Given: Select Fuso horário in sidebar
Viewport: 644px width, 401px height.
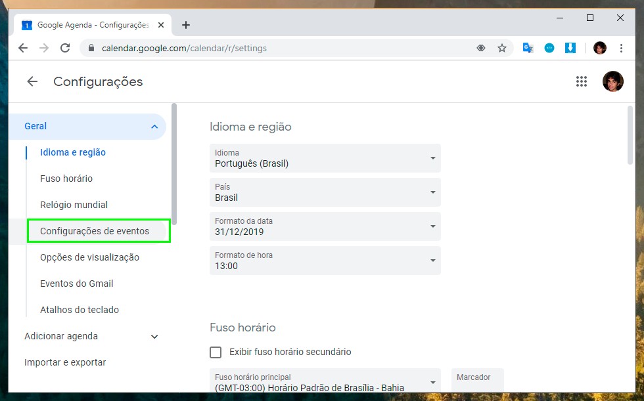Looking at the screenshot, I should click(66, 179).
